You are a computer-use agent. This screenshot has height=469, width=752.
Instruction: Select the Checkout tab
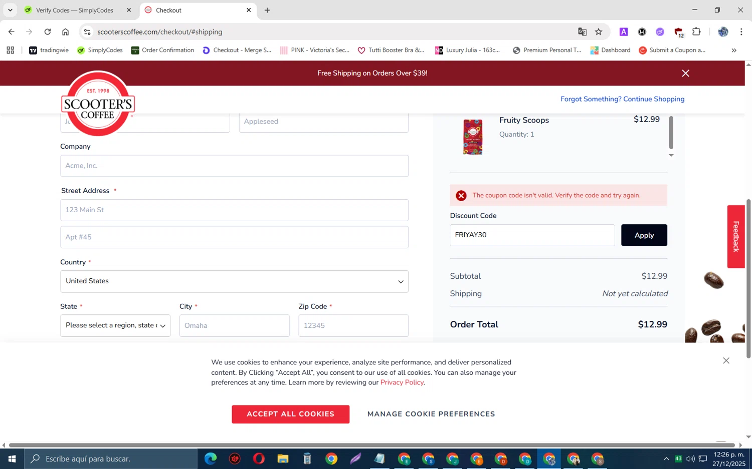click(x=198, y=10)
